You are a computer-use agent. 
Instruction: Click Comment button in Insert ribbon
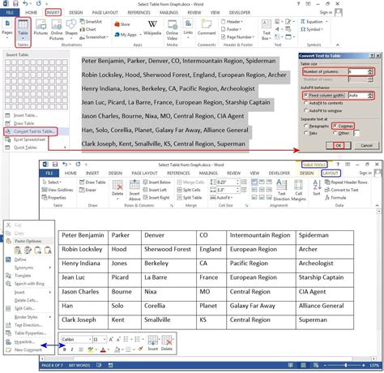(207, 28)
